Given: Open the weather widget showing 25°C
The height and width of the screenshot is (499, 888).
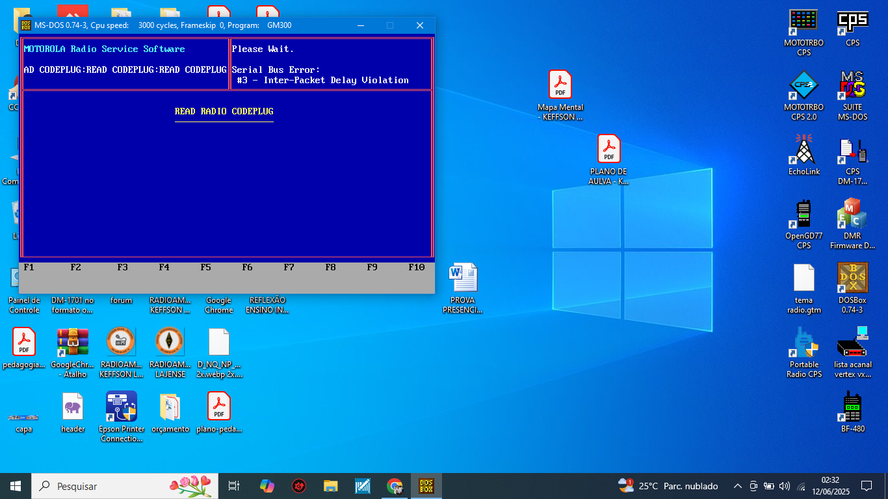Looking at the screenshot, I should tap(668, 486).
